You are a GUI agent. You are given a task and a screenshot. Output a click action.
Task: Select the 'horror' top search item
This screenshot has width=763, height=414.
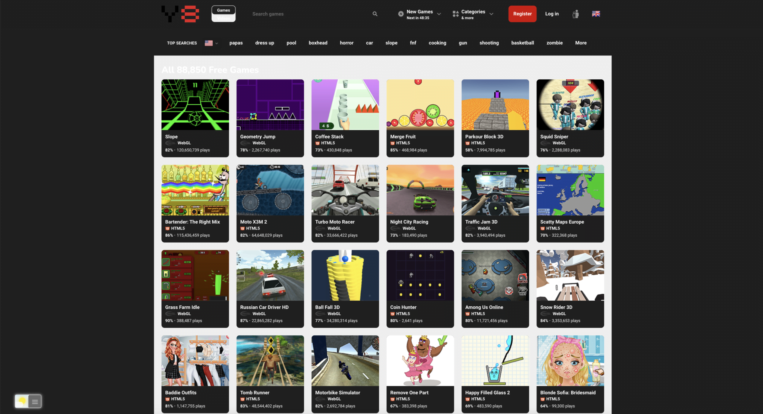(x=346, y=43)
